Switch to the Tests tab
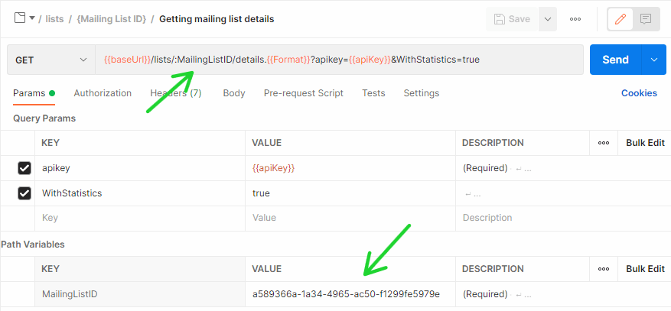 (373, 93)
